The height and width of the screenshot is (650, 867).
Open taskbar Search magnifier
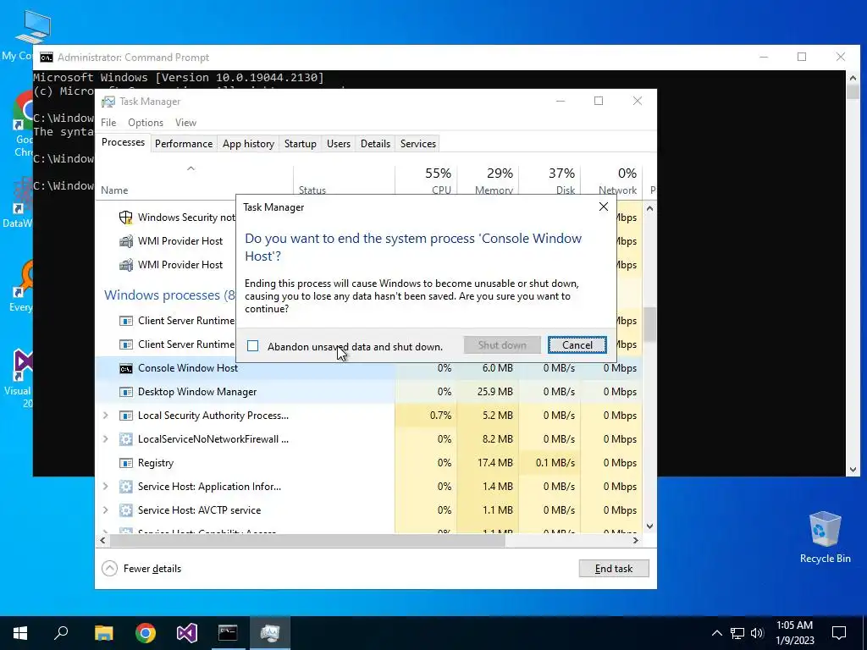(x=61, y=633)
